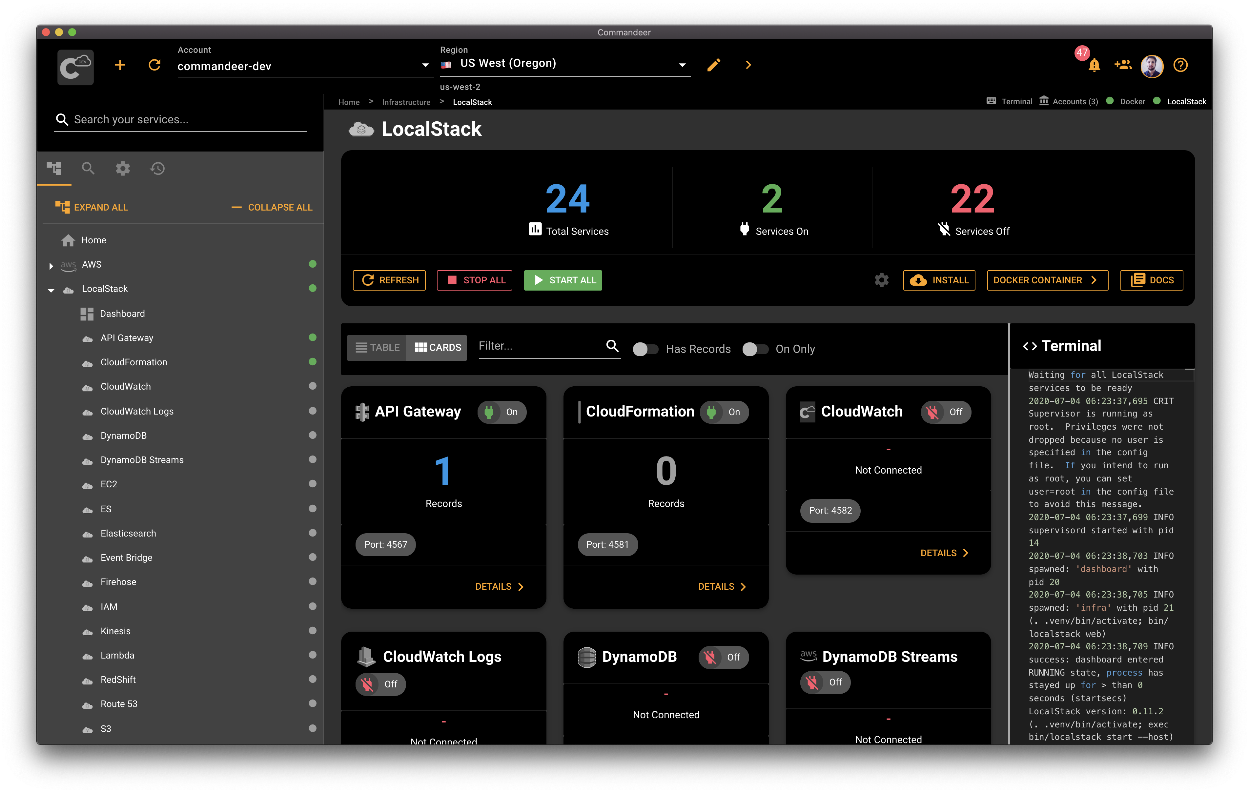Toggle the On Only switch
The width and height of the screenshot is (1249, 793).
[755, 349]
